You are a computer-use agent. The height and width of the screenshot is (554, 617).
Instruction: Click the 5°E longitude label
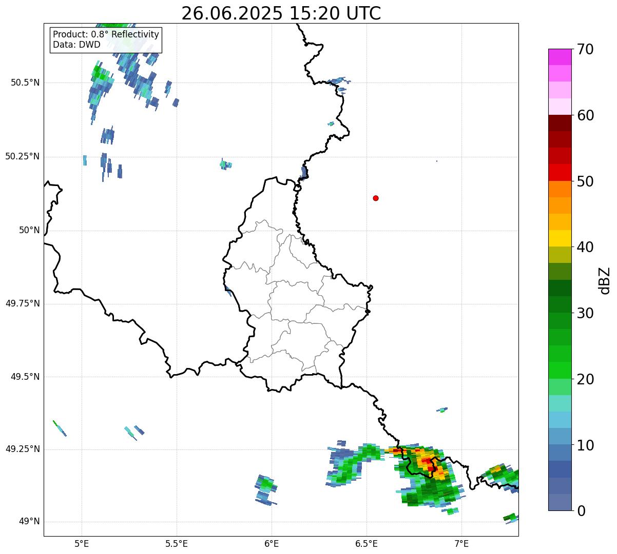point(82,543)
